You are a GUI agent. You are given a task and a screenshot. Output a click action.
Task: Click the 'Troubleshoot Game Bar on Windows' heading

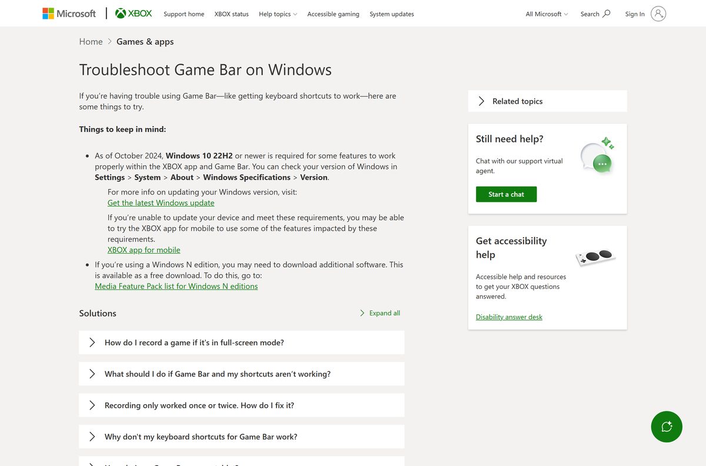(205, 69)
